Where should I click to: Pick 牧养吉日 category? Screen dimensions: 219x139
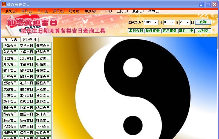[x=27, y=108]
